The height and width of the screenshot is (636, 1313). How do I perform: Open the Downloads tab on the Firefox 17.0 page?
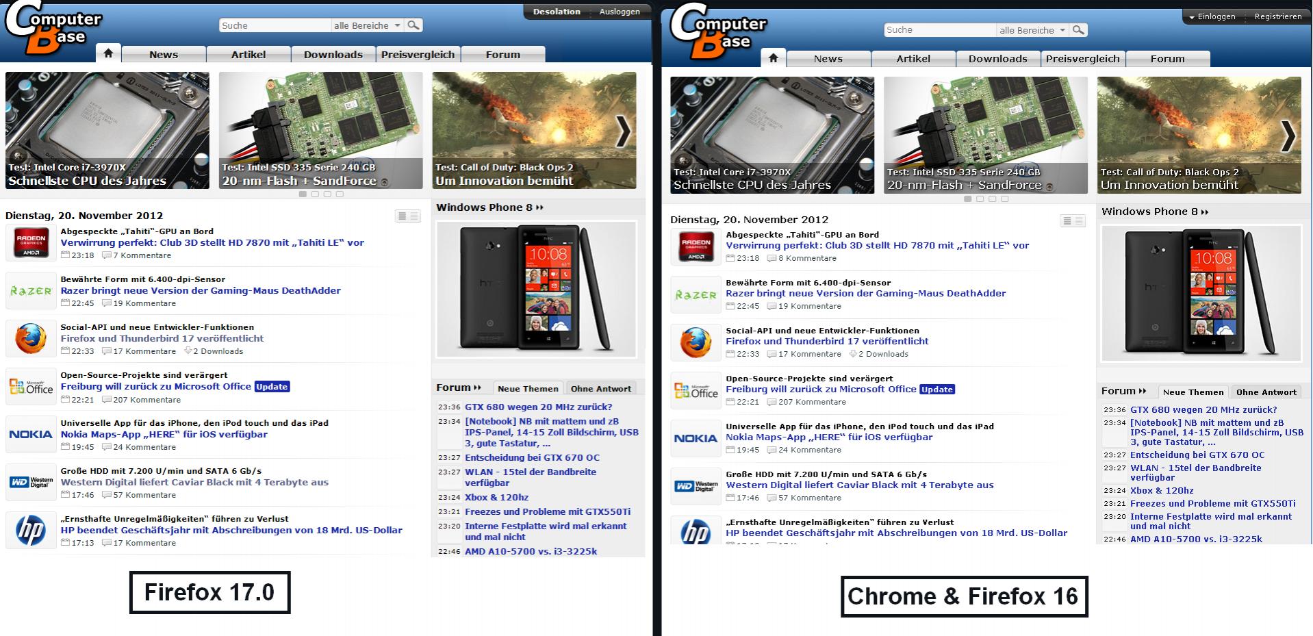coord(333,54)
